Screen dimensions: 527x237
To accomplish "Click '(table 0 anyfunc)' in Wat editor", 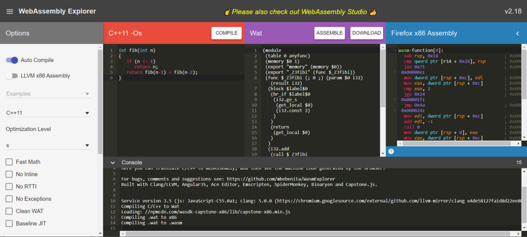I will 287,56.
